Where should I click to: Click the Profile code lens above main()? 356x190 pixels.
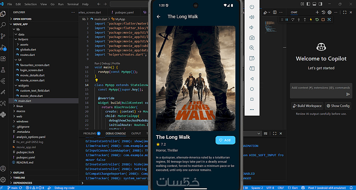click(116, 63)
